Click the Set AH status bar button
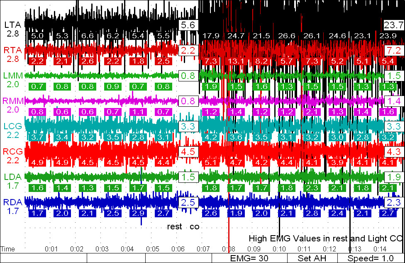This screenshot has height=263, width=405. click(312, 258)
